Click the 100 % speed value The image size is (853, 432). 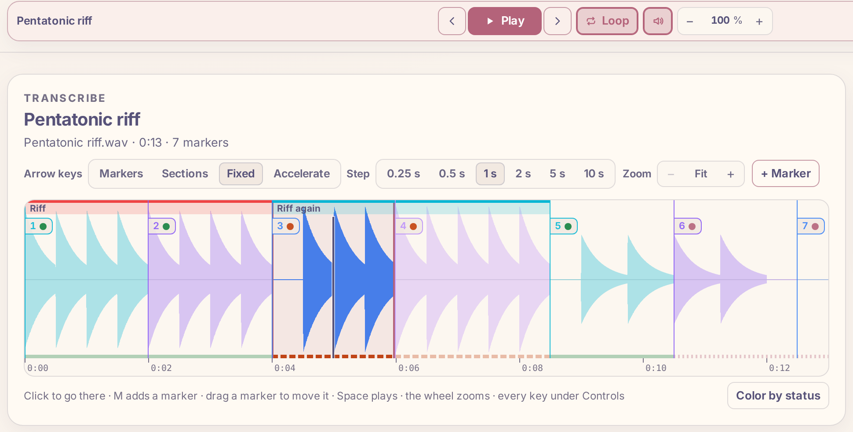(726, 21)
